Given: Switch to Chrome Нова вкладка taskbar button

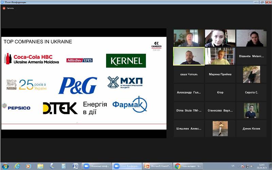Looking at the screenshot, I should pyautogui.click(x=188, y=166).
